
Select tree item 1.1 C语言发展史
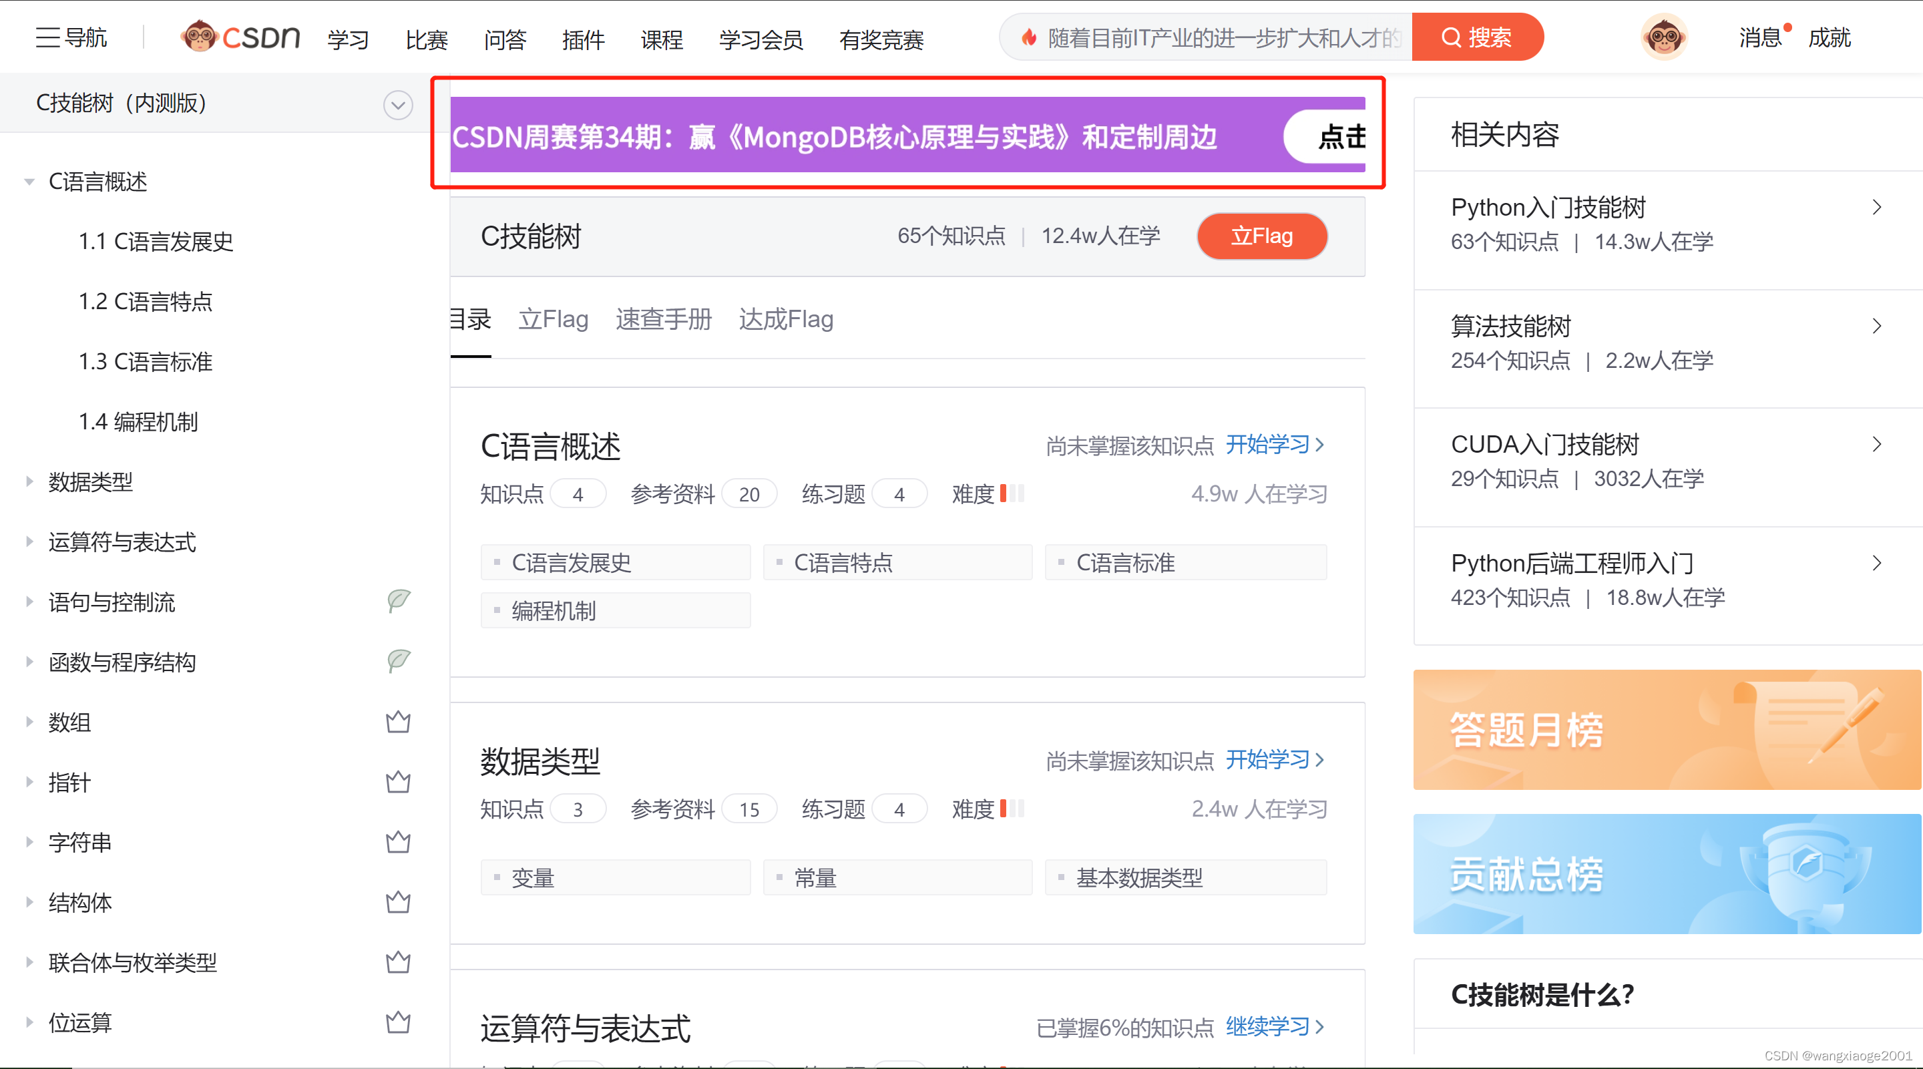[156, 241]
